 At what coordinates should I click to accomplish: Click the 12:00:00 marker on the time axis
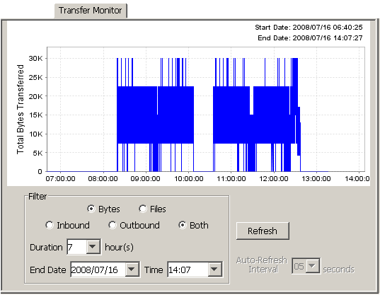pos(274,179)
